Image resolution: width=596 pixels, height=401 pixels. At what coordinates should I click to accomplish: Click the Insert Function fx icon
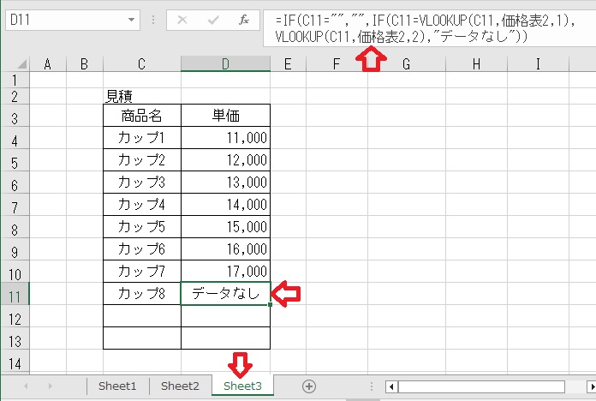tap(244, 19)
